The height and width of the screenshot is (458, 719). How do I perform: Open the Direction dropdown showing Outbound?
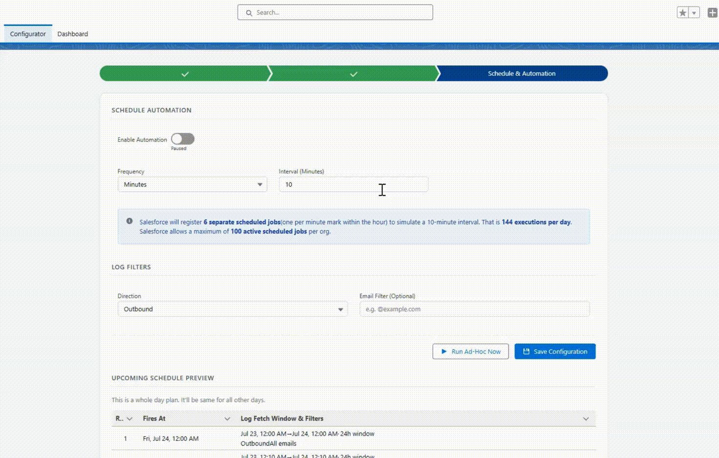233,309
